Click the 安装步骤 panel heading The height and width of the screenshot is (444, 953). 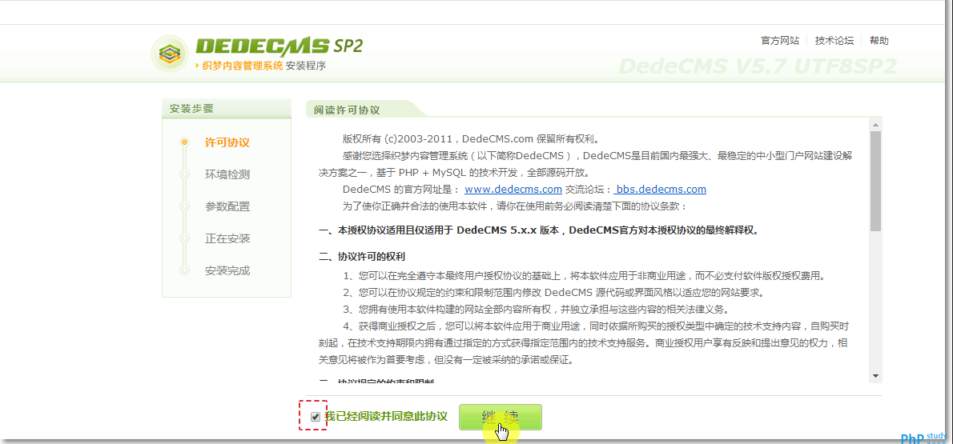click(x=192, y=109)
